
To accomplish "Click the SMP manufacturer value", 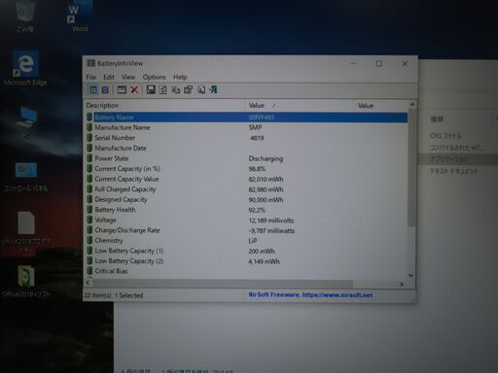I will 255,127.
